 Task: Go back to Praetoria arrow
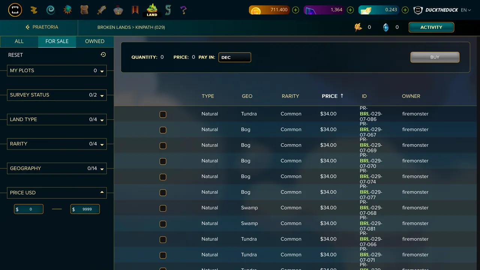pyautogui.click(x=27, y=27)
